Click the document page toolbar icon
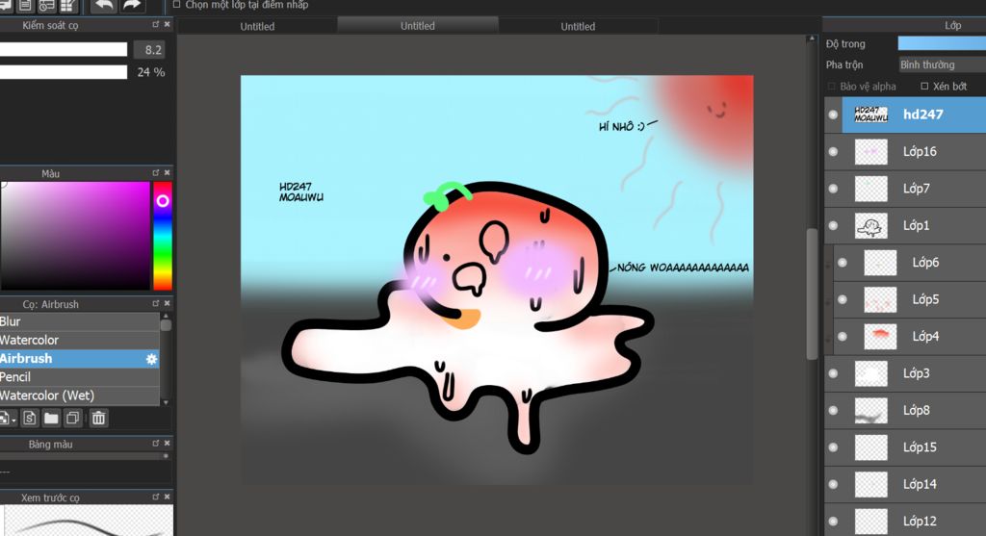 25,6
